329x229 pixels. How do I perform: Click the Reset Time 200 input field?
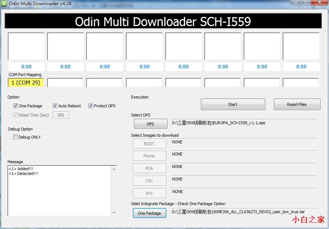tap(61, 115)
